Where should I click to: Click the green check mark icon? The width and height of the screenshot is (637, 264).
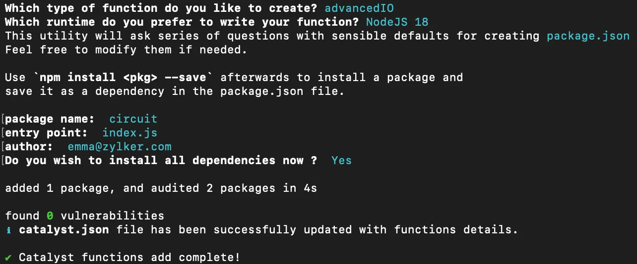pyautogui.click(x=8, y=258)
